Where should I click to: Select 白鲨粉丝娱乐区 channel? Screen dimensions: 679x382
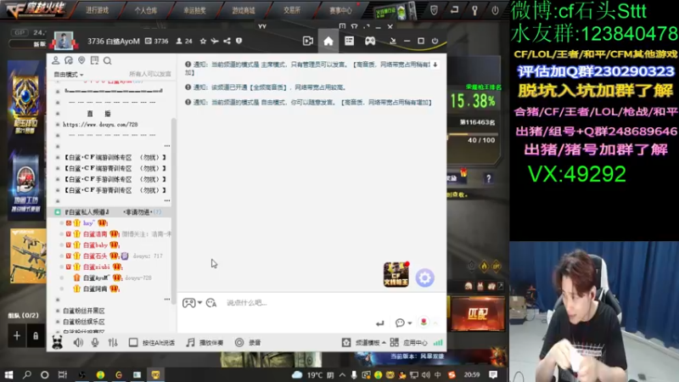click(83, 322)
